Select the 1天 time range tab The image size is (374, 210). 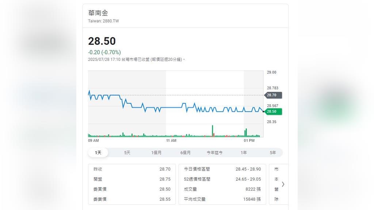[98, 153]
